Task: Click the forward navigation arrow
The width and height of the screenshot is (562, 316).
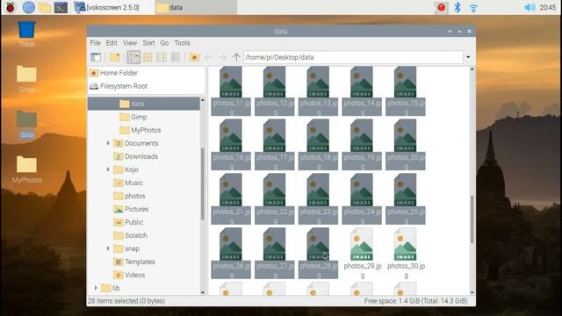Action: [x=222, y=57]
